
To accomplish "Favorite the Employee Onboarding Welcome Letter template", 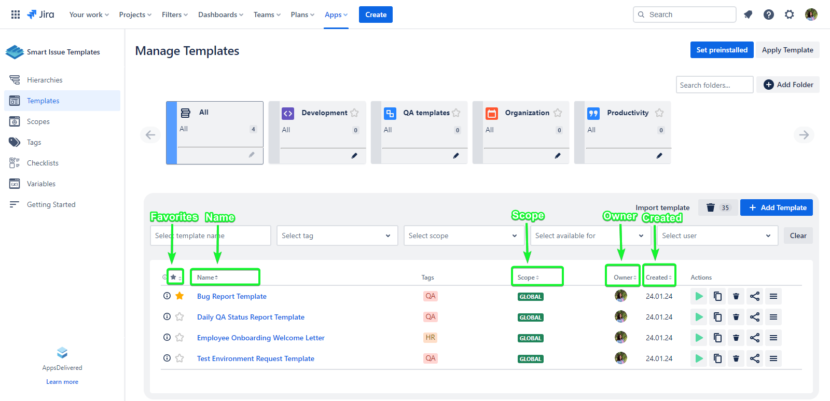I will point(179,338).
